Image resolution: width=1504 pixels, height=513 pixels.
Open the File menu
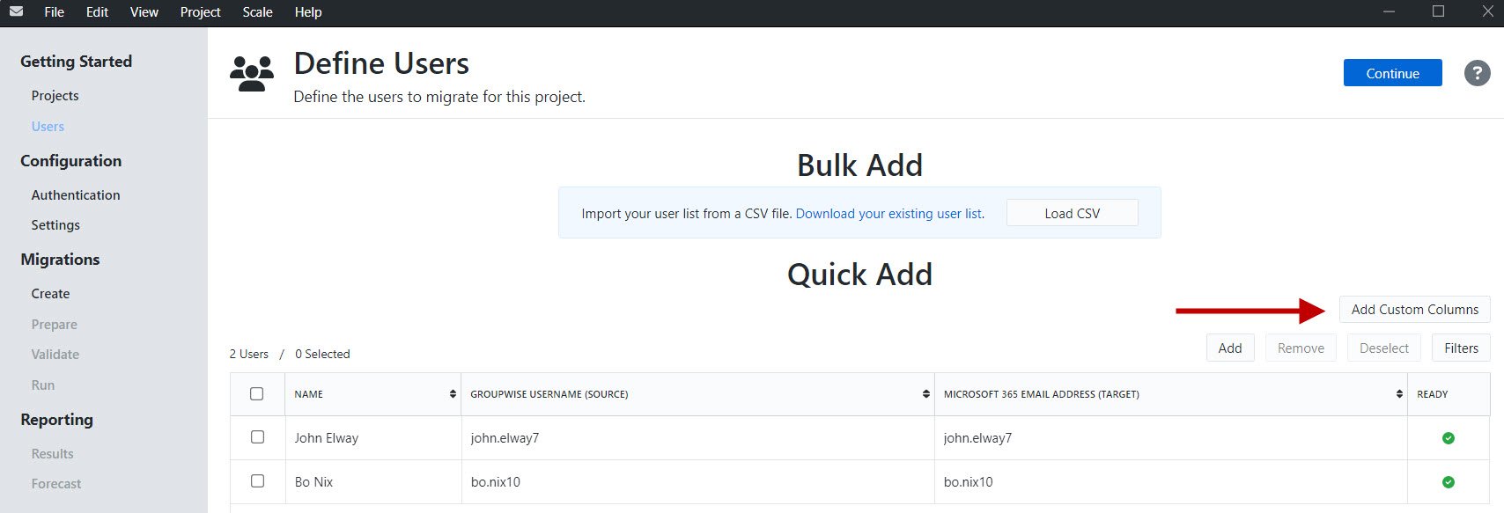[x=54, y=12]
